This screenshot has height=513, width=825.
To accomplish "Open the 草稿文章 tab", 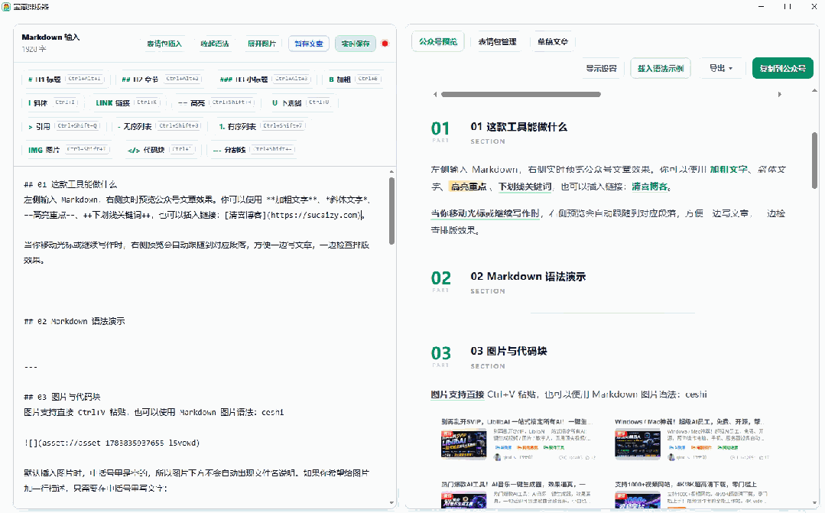I will point(553,41).
